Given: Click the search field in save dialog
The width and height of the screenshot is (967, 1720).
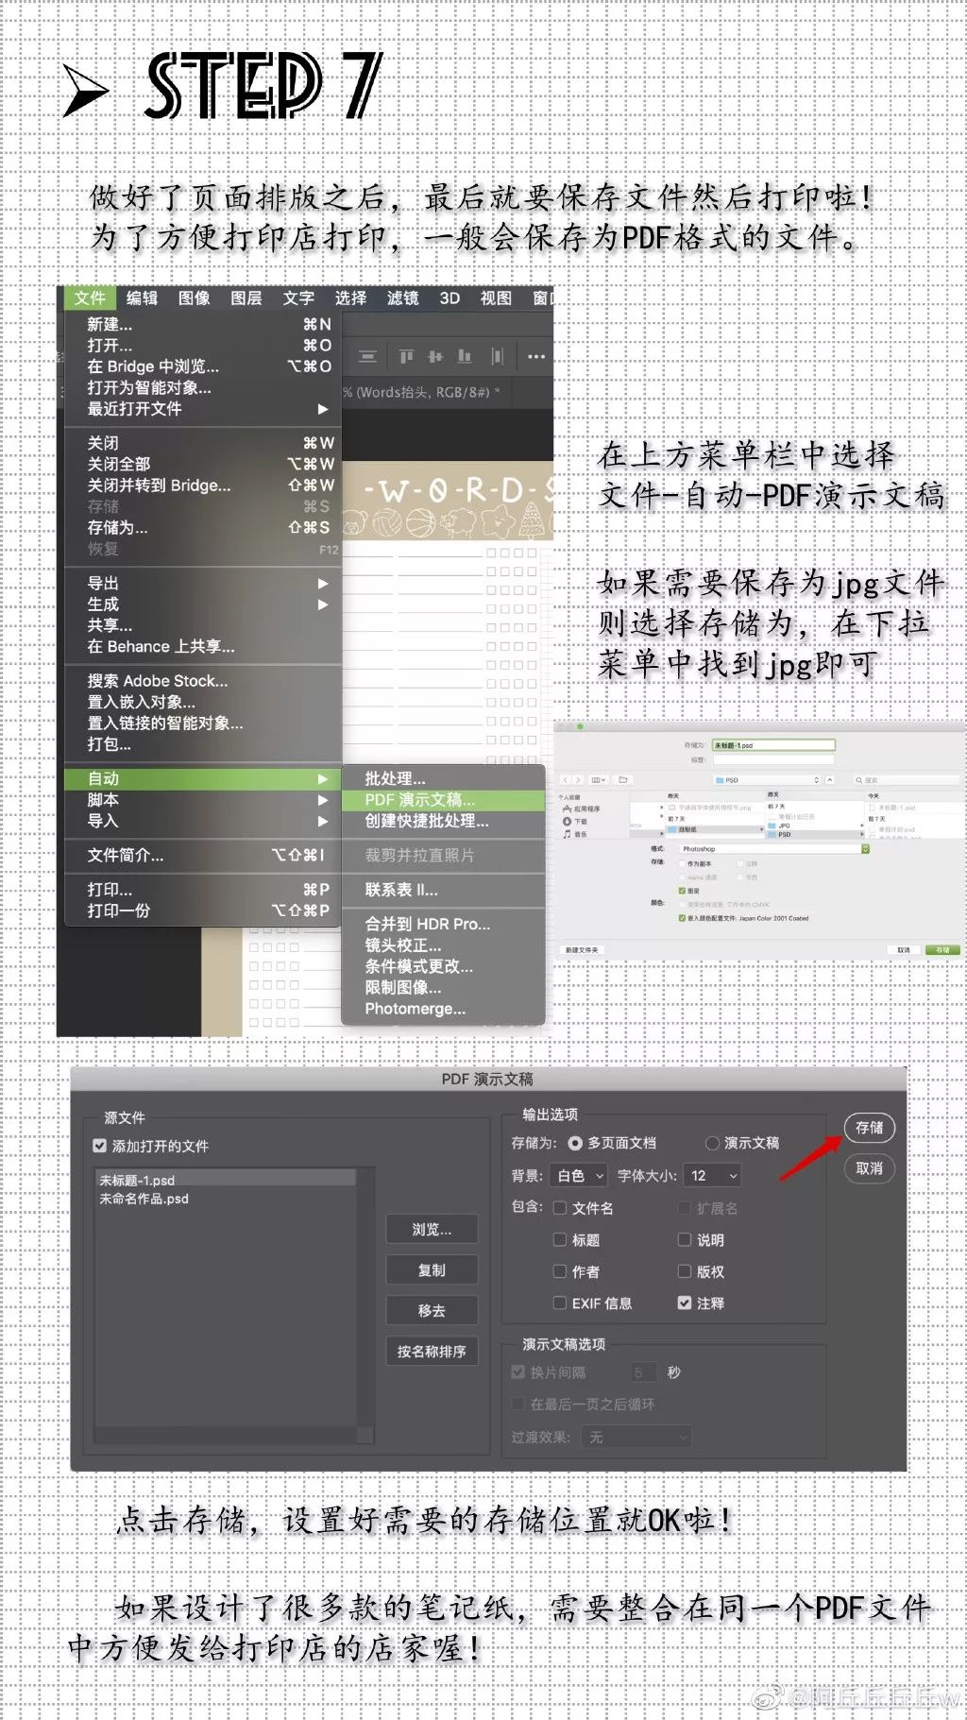Looking at the screenshot, I should pos(907,780).
